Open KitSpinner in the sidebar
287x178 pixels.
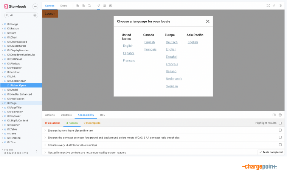(13, 125)
